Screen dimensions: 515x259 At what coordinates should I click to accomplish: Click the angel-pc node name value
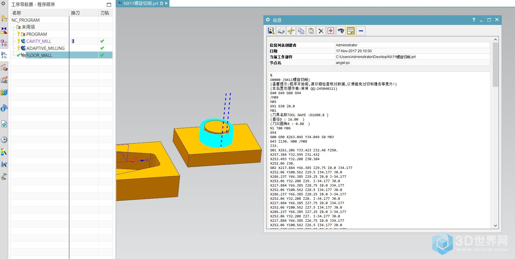pyautogui.click(x=343, y=63)
